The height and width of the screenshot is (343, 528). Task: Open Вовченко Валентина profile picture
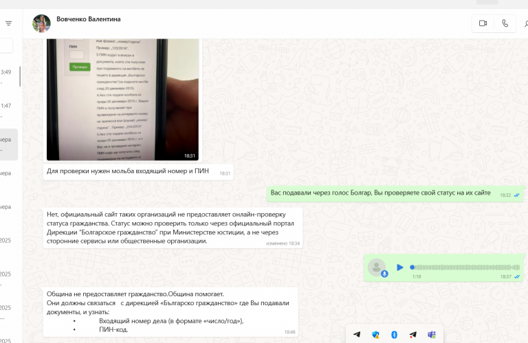[41, 23]
